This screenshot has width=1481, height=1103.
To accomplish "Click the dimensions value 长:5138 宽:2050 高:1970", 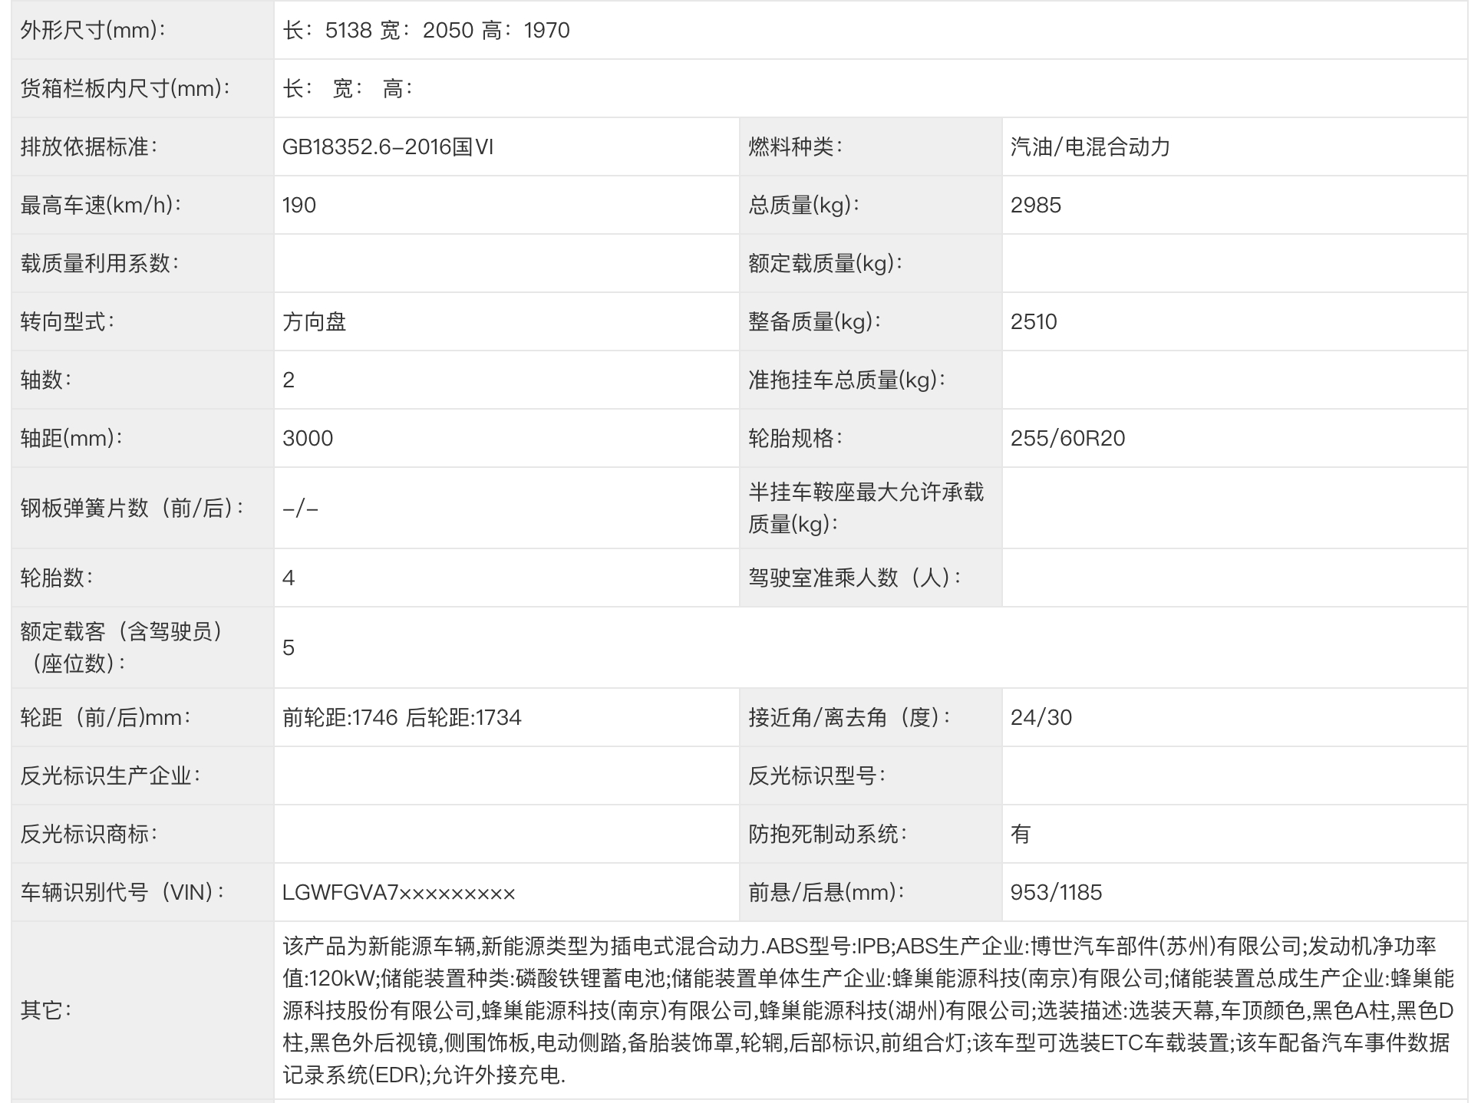I will (x=426, y=31).
